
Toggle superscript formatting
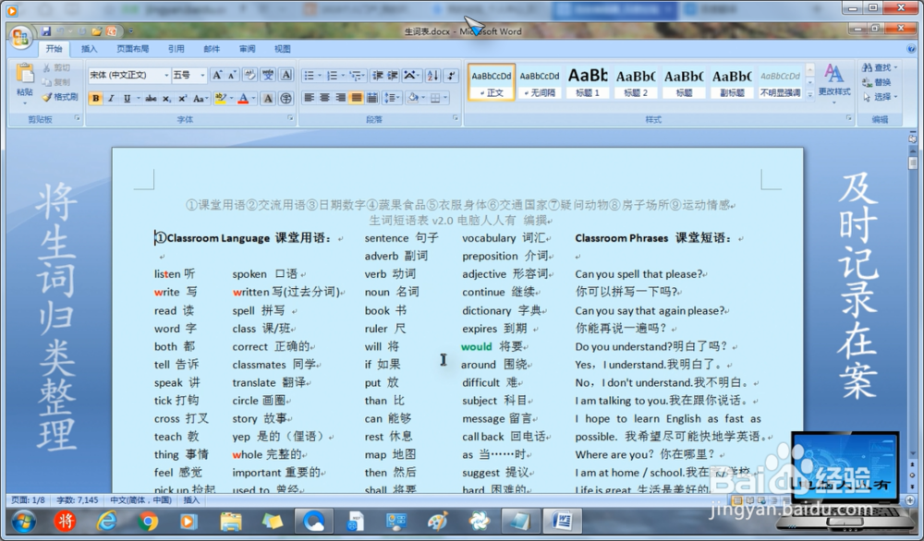(183, 98)
